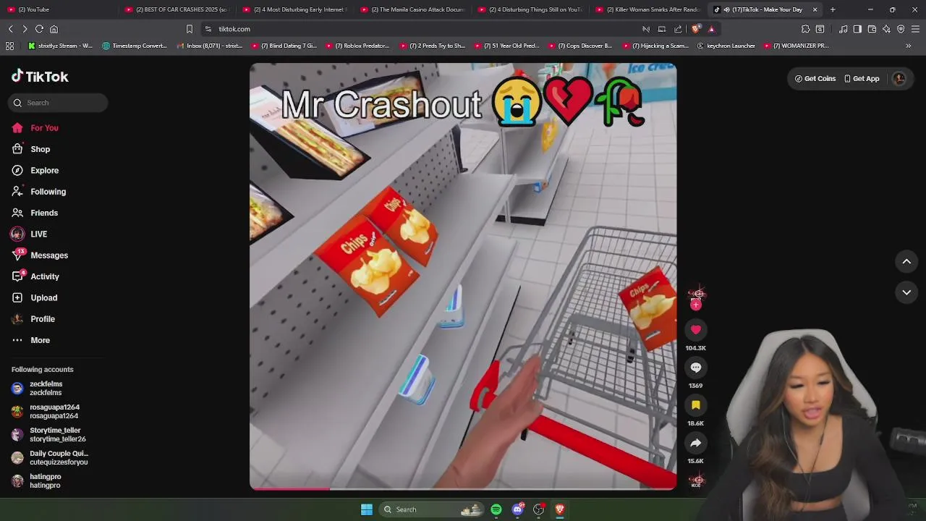Open strixtlyz Stream bookmark
This screenshot has width=926, height=521.
point(60,46)
